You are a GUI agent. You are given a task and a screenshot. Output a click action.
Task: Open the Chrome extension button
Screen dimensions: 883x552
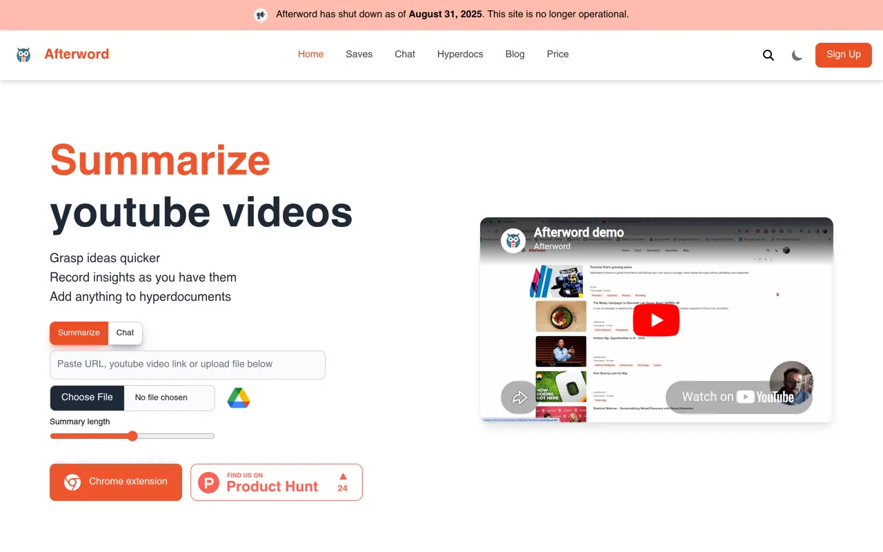click(x=116, y=482)
